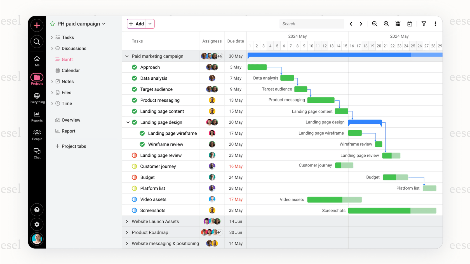Open the filter icon on the toolbar
Screen dimensions: 470x264
pos(424,24)
